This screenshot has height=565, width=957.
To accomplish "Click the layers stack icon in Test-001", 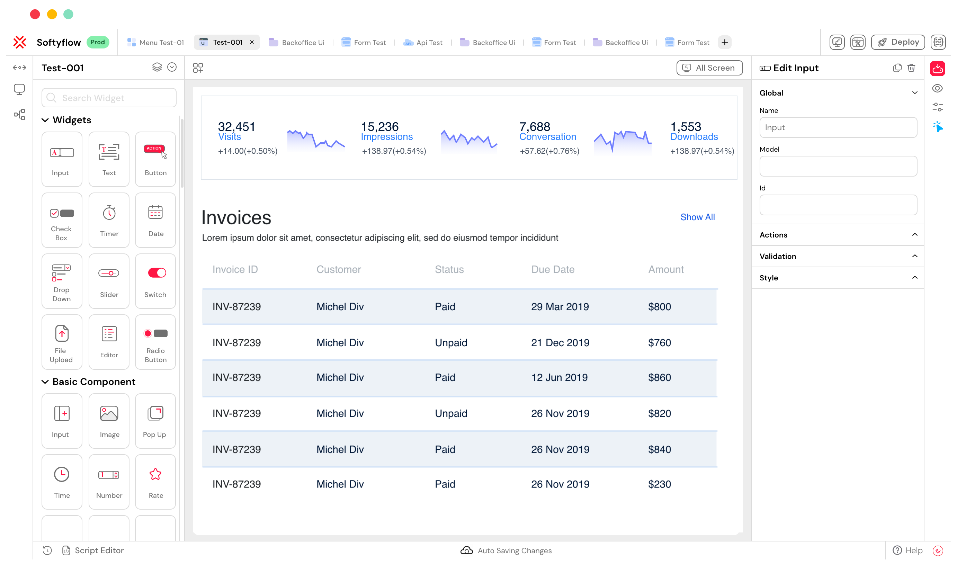I will 156,67.
